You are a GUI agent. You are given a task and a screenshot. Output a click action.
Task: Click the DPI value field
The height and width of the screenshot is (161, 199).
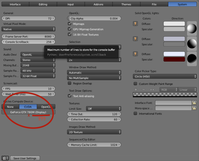click(28, 18)
